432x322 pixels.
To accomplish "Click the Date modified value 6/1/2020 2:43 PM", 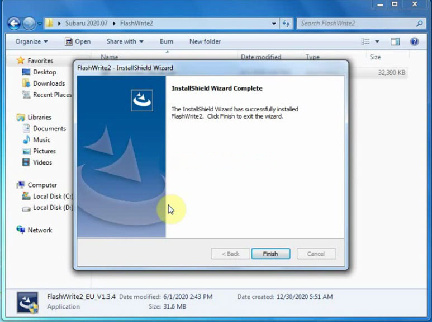I will tap(188, 297).
